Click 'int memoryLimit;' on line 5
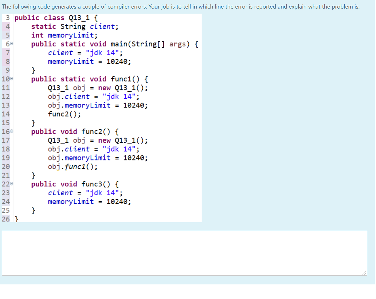This screenshot has height=299, width=376. pos(64,35)
